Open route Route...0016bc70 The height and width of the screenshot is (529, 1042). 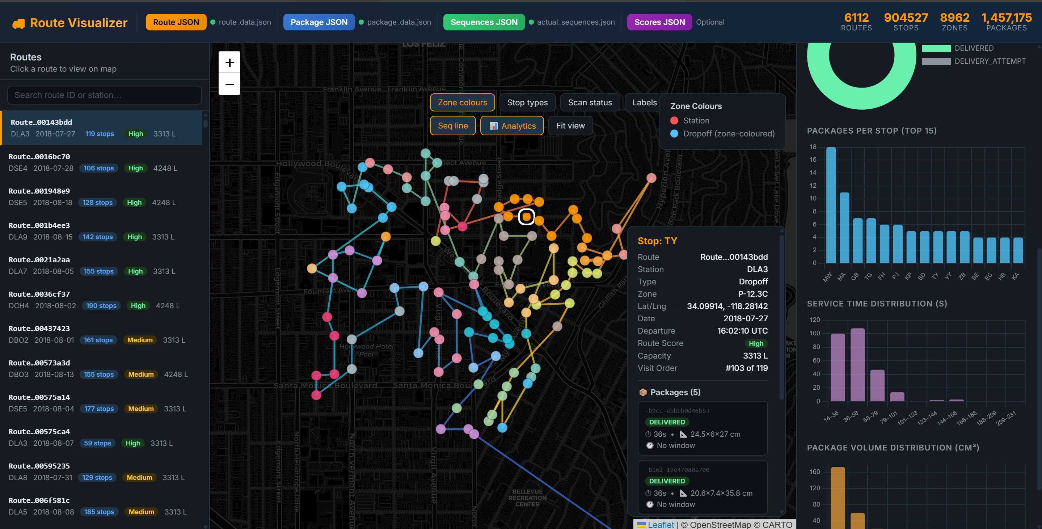pyautogui.click(x=102, y=162)
